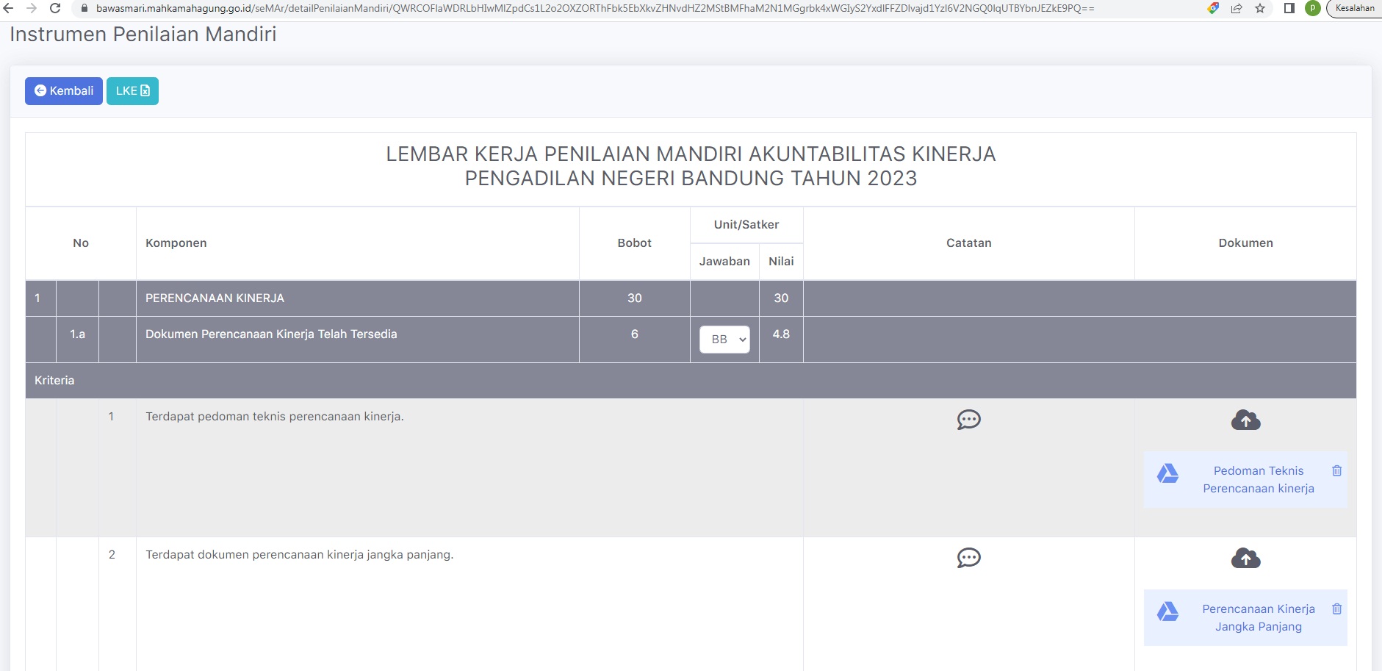Open Pedoman Teknis Perencanaan kinerja document

point(1258,480)
